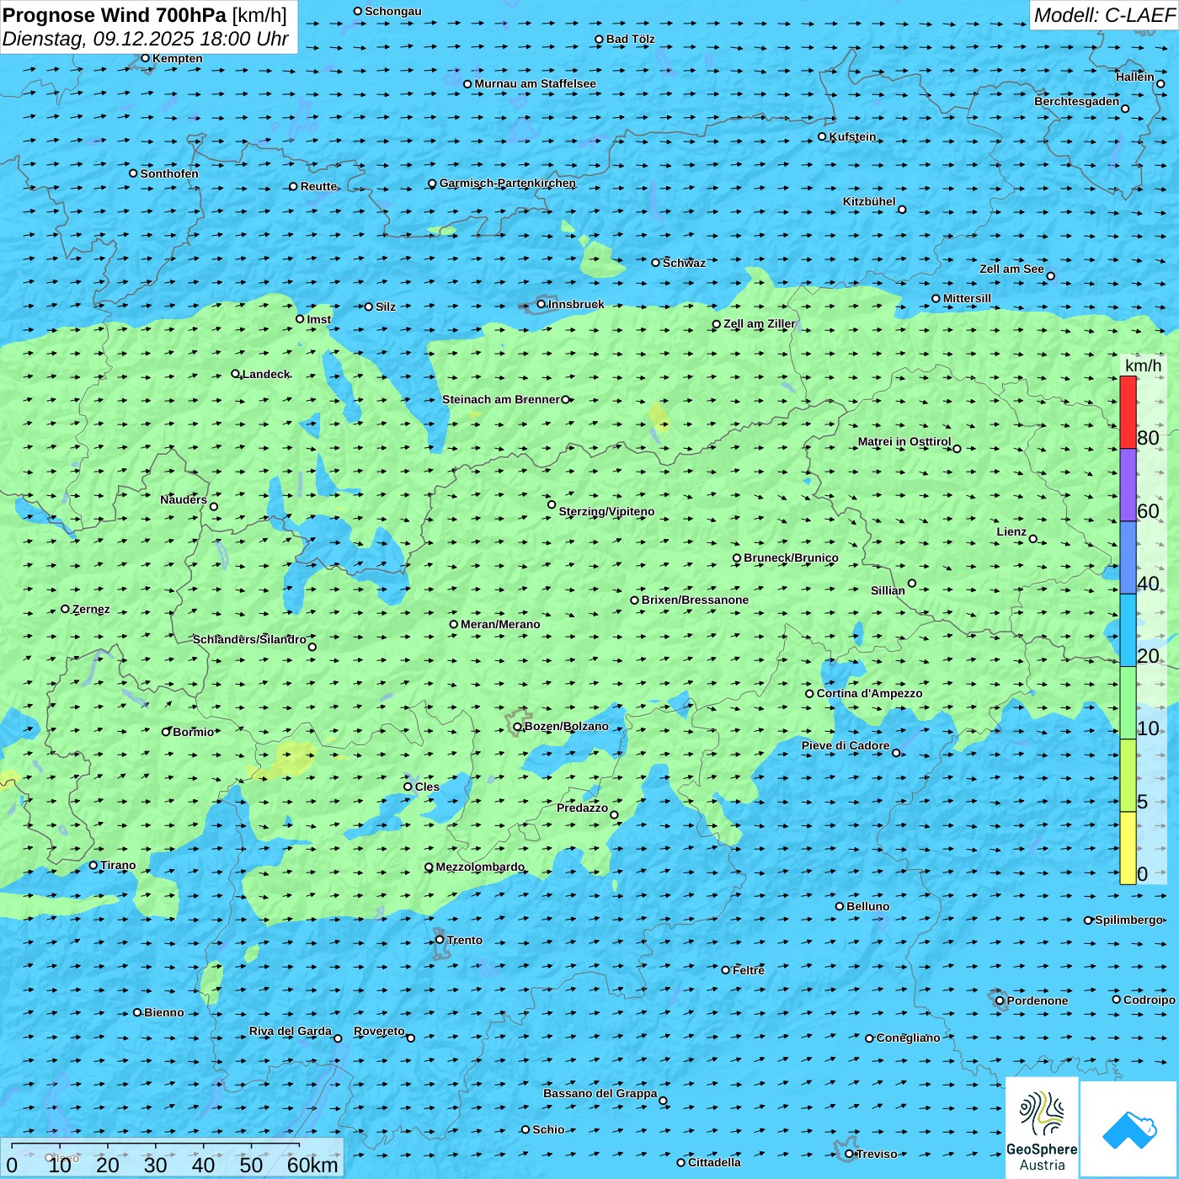The image size is (1179, 1179).
Task: Click the blue cloud logo in the corner
Action: click(1128, 1129)
